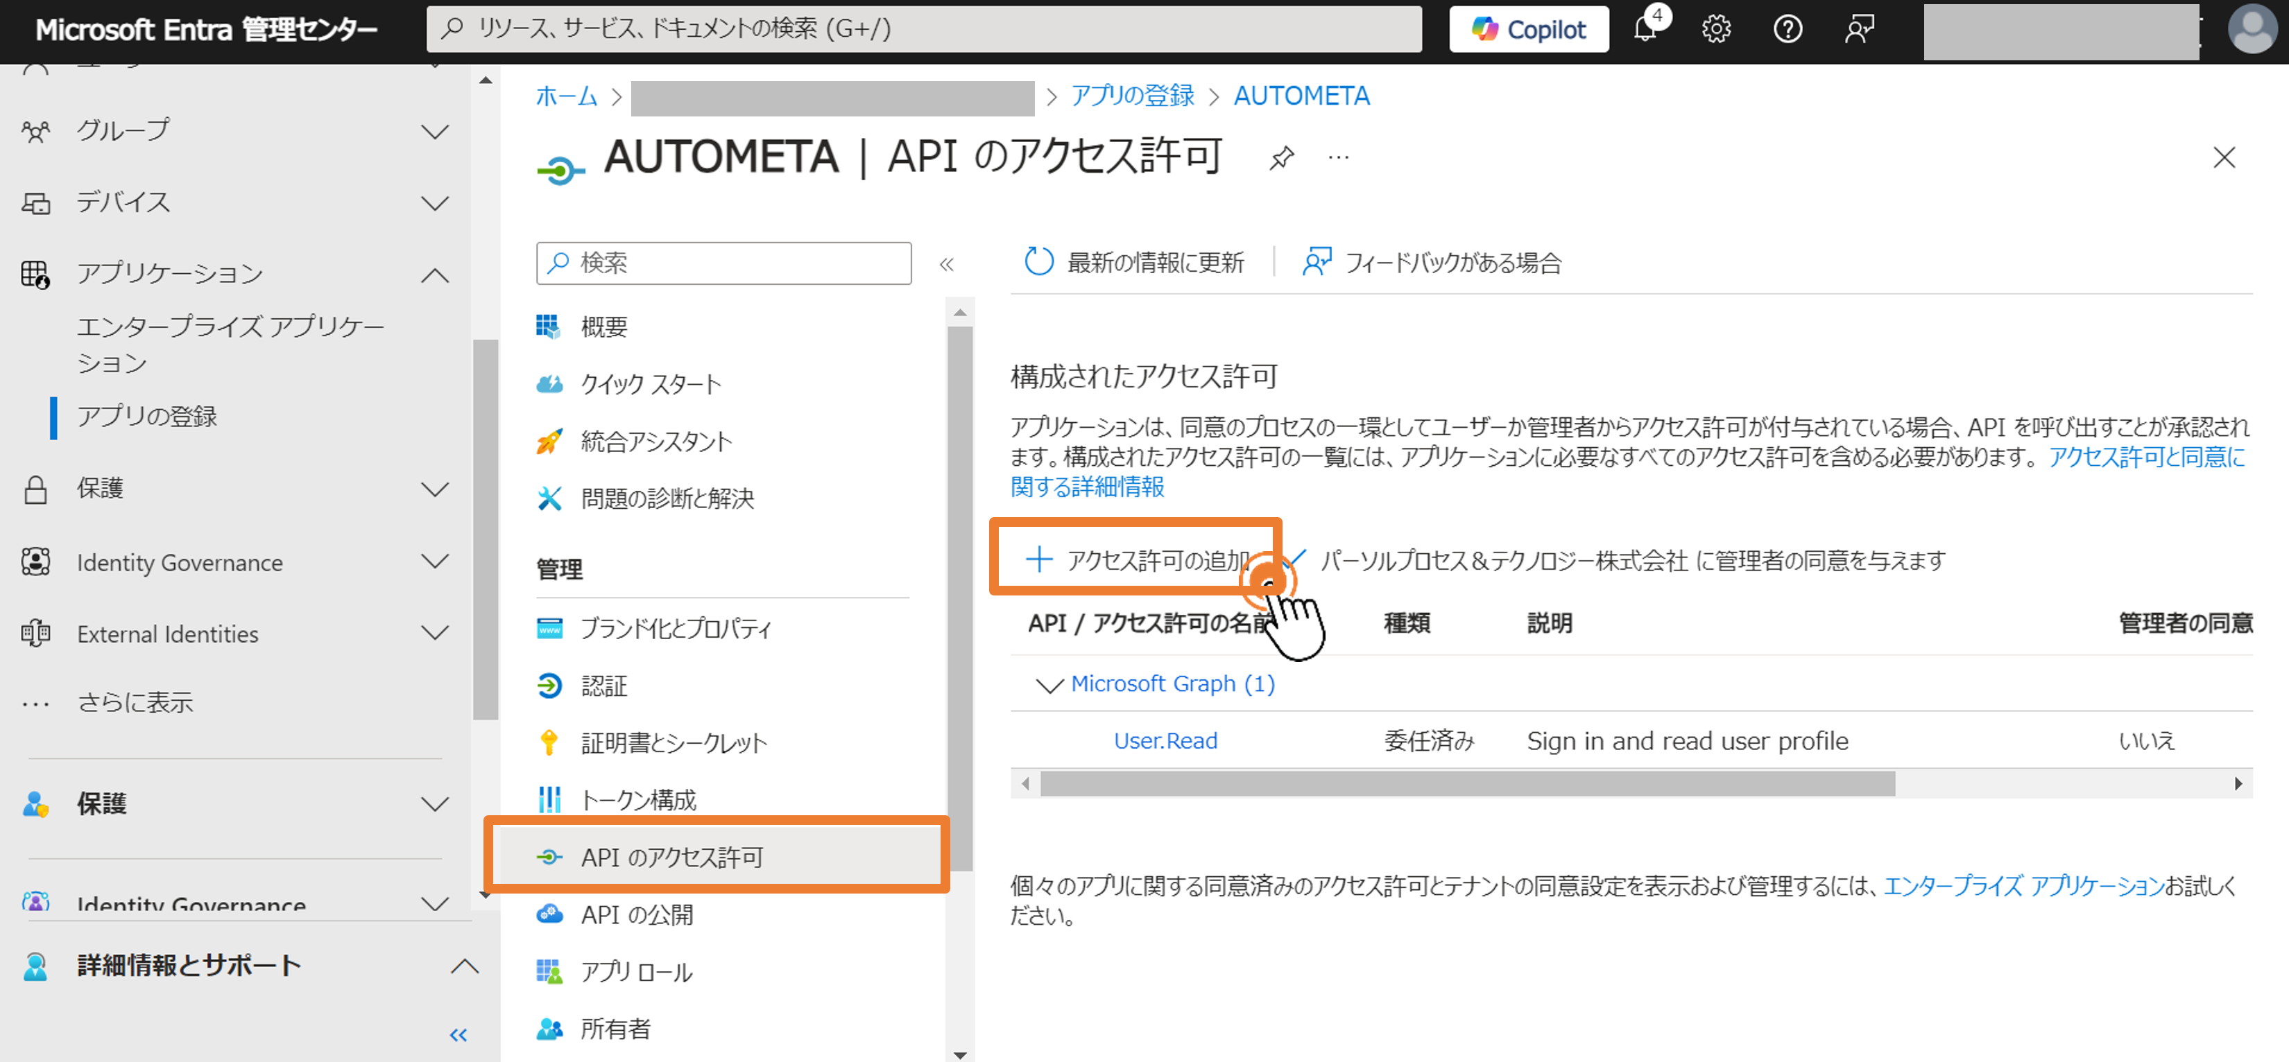This screenshot has height=1062, width=2289.
Task: Click the 証明書とシークレット key icon
Action: [x=550, y=742]
